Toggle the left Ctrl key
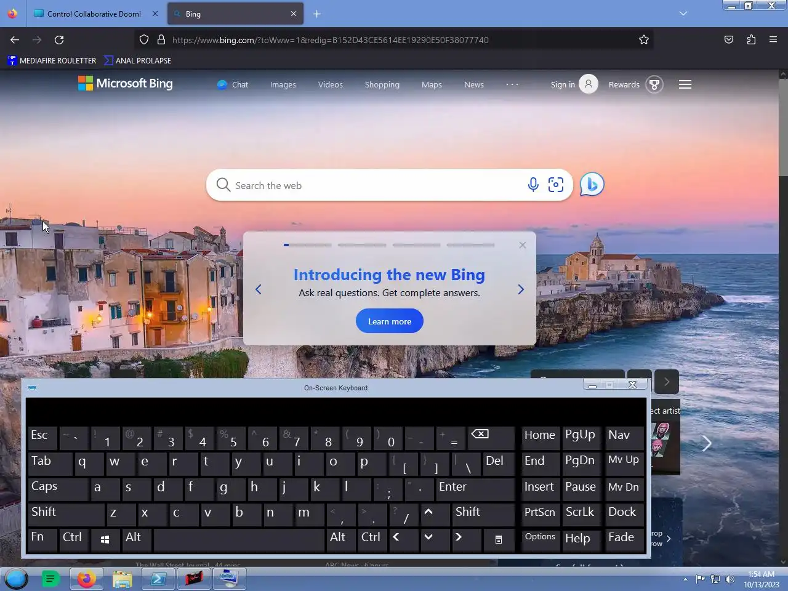 (x=74, y=540)
